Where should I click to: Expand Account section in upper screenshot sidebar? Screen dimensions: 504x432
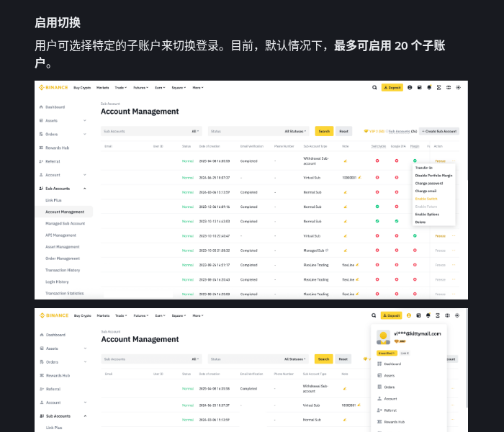click(x=85, y=175)
